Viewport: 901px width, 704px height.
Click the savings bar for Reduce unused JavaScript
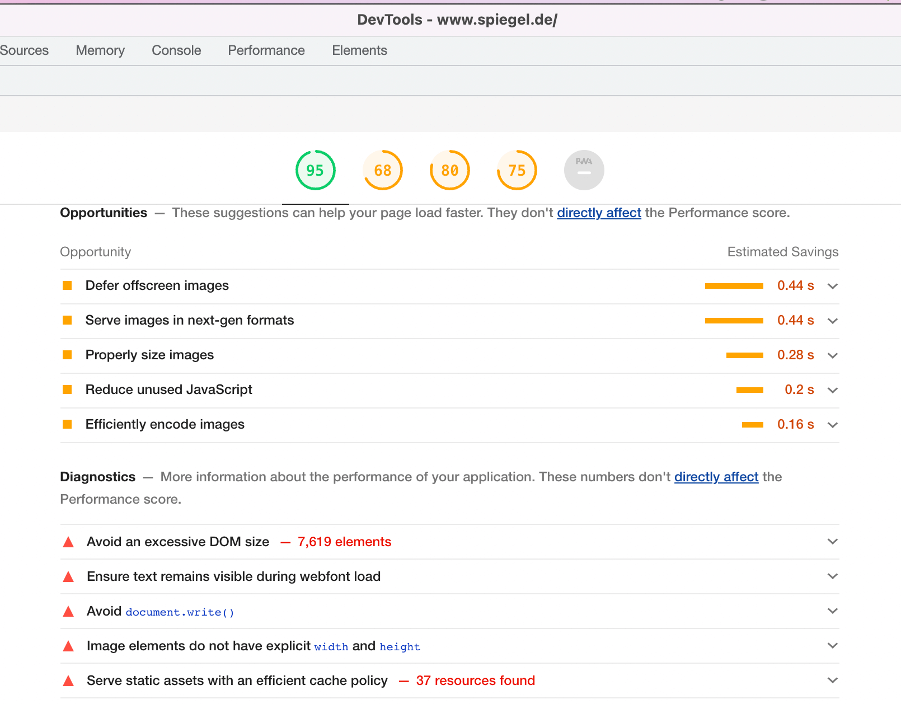(x=750, y=390)
